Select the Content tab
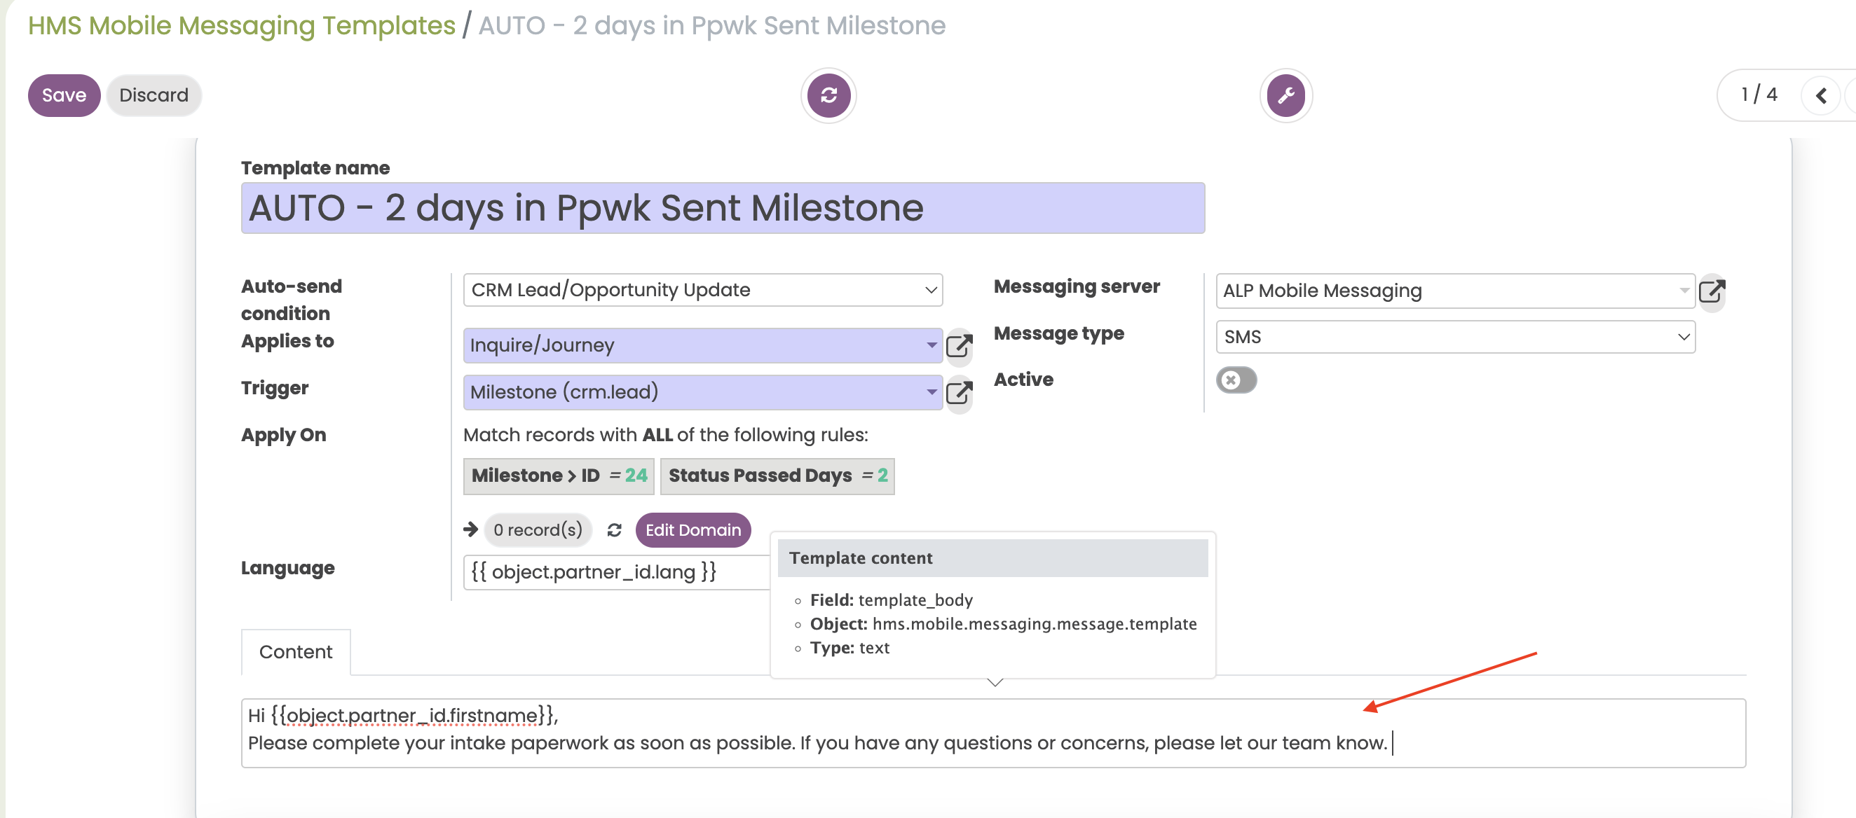 pyautogui.click(x=295, y=651)
